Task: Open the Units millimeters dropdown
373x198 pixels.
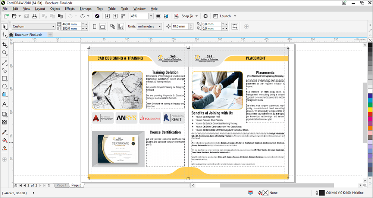Action: click(x=160, y=26)
